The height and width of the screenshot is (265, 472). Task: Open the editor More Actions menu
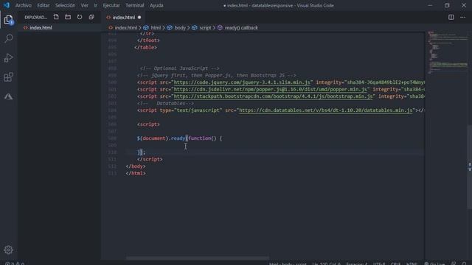pos(462,17)
